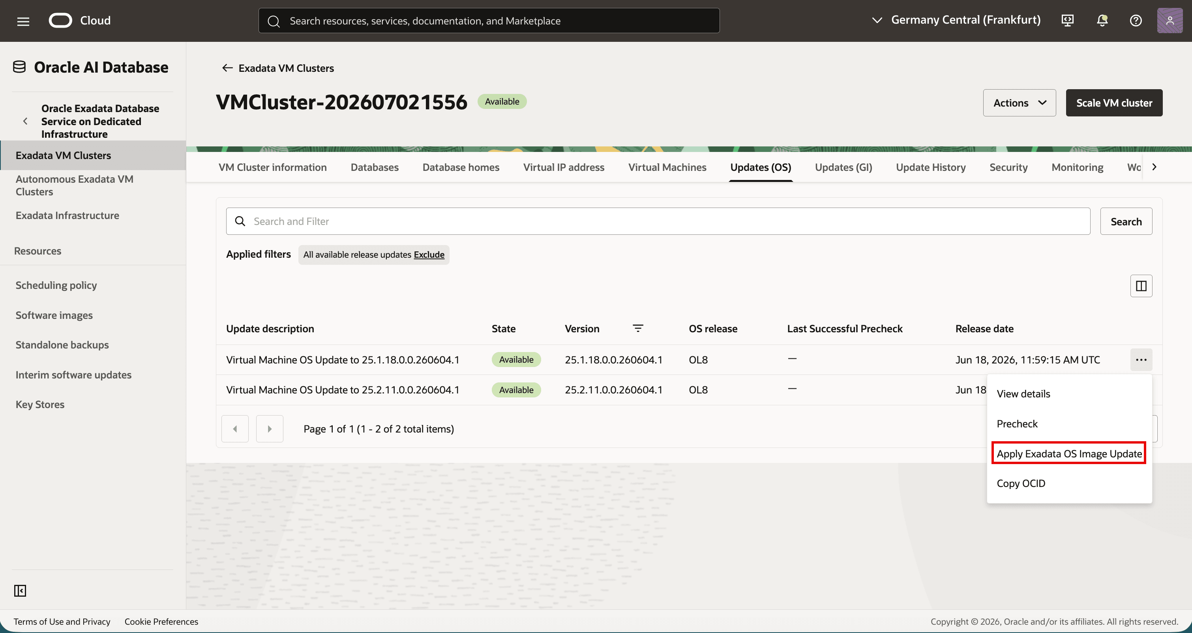Click the Version column sort icon

tap(638, 328)
